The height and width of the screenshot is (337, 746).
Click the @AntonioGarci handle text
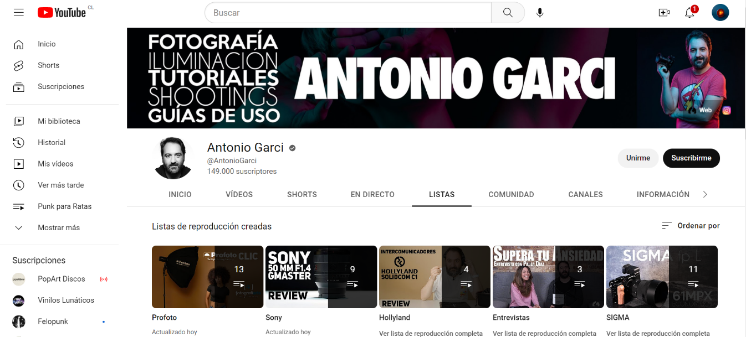(232, 160)
